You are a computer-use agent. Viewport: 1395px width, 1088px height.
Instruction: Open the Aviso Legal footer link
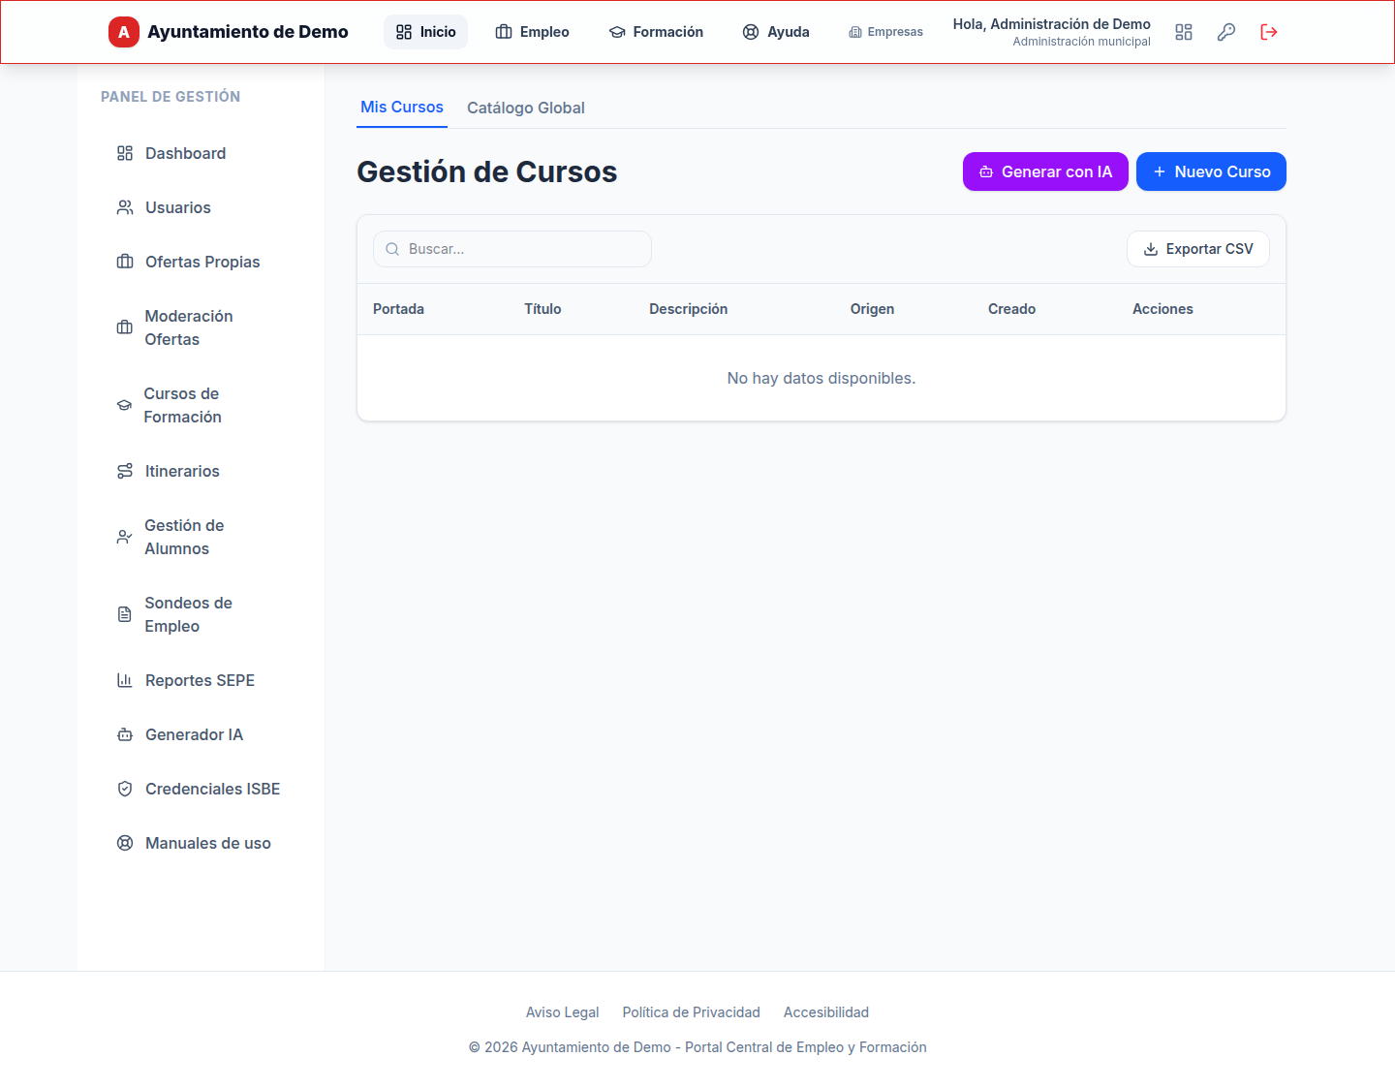tap(563, 1012)
